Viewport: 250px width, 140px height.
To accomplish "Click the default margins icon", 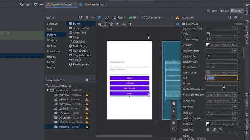I will pos(117,24).
